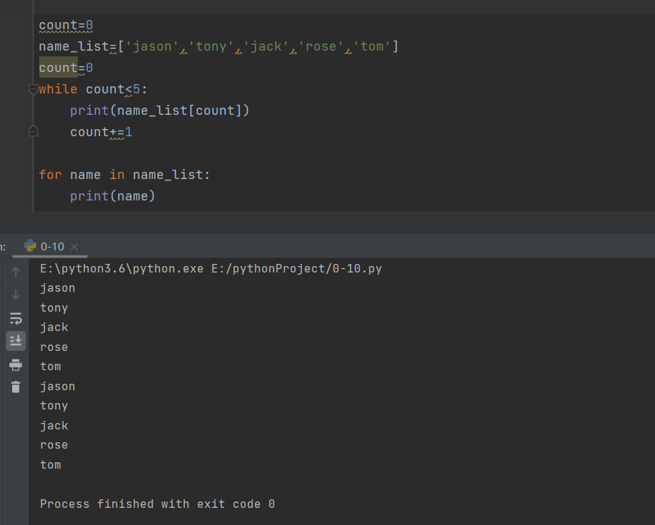Click the Process finished with exit code 0 message
The height and width of the screenshot is (525, 655).
pyautogui.click(x=158, y=504)
